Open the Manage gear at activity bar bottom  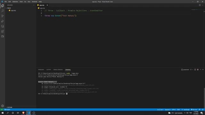coord(3,106)
